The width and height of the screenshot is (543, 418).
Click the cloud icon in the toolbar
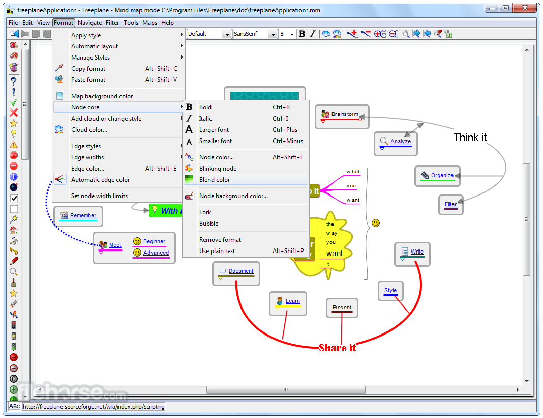[326, 34]
